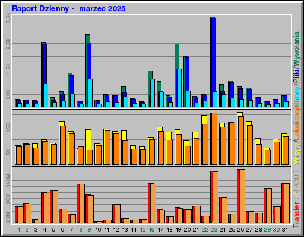304x237 pixels.
Task: Click the tallest blue bar for day 23
Action: tap(214, 62)
